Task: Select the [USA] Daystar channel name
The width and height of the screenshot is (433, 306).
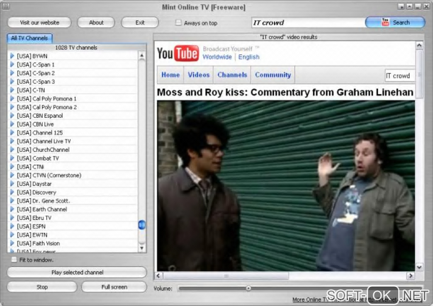Action: 34,184
